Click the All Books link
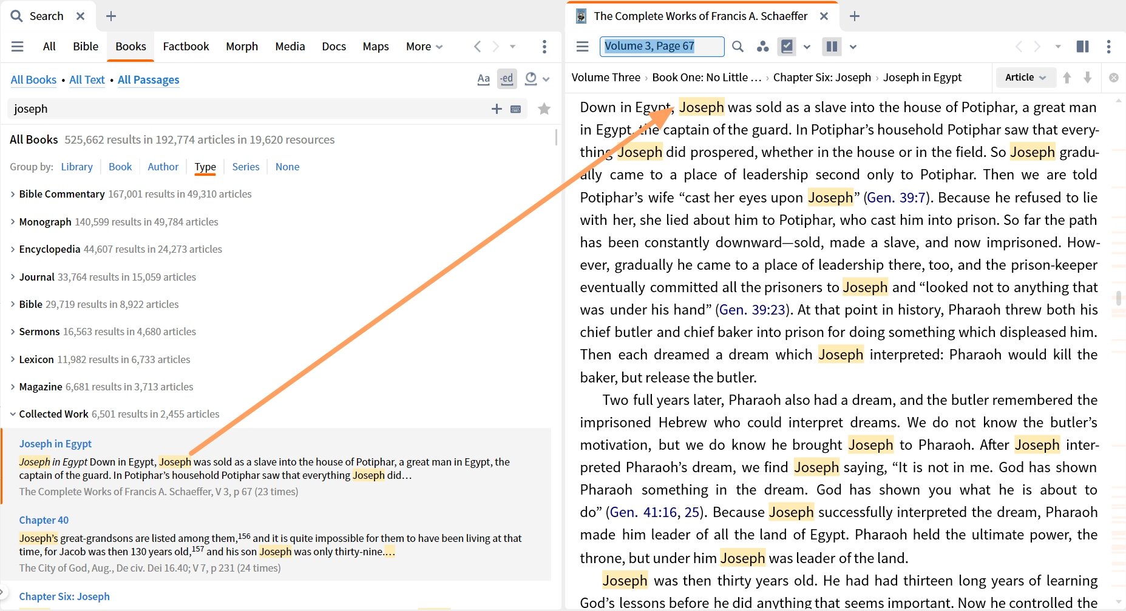1126x611 pixels. pyautogui.click(x=33, y=80)
